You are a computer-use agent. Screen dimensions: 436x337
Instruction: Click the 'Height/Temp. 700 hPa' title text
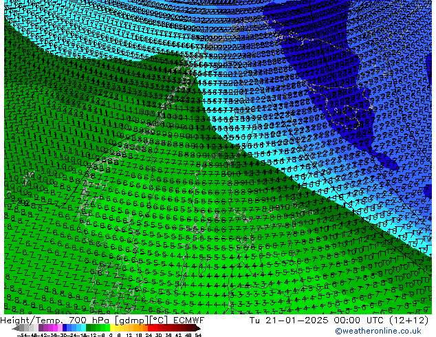point(56,320)
